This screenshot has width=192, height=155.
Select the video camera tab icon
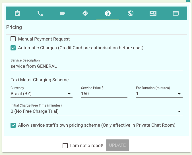pos(63,13)
